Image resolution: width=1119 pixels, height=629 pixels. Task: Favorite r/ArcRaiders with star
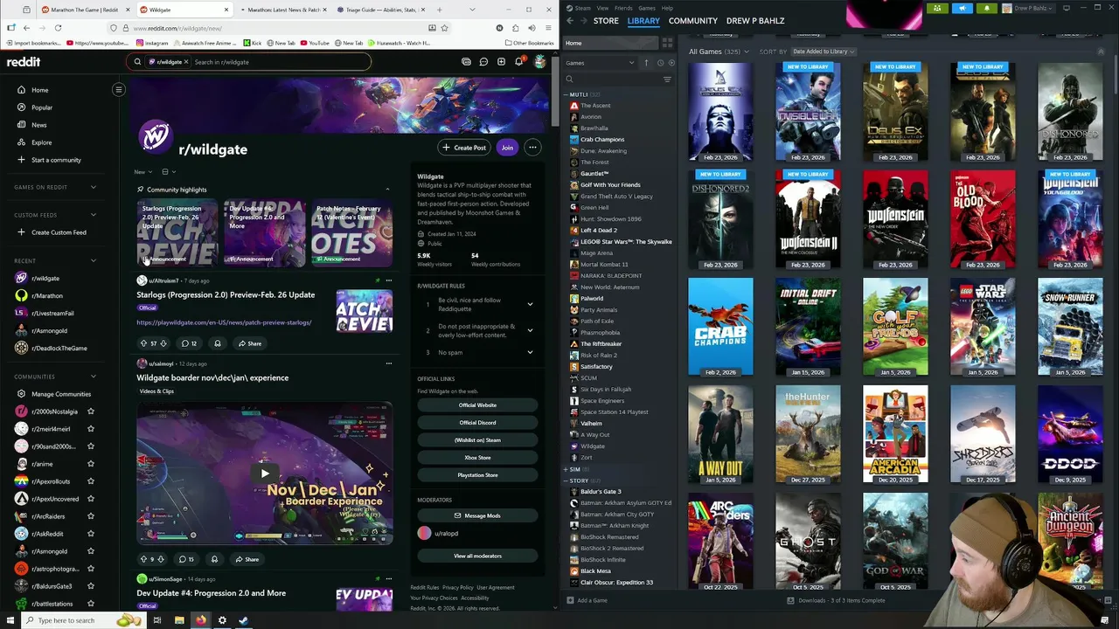[x=91, y=516]
